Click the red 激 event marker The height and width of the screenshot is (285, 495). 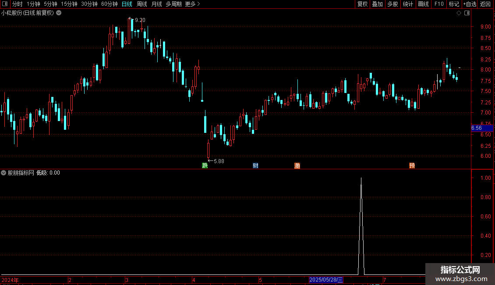pos(297,166)
